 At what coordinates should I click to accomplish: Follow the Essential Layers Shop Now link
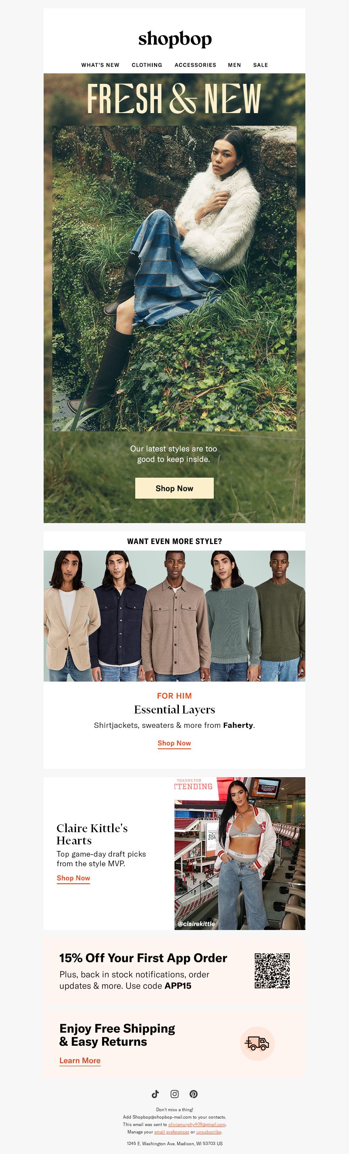pyautogui.click(x=174, y=743)
